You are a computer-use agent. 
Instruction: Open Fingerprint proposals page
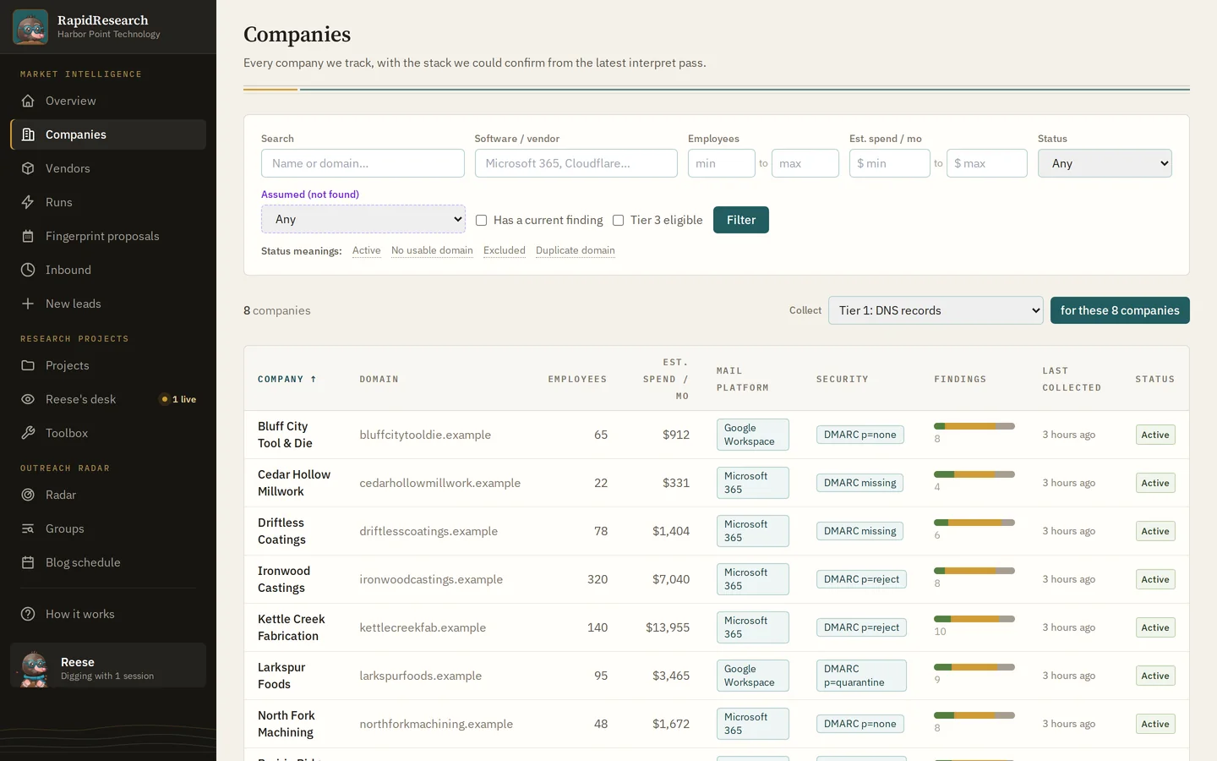(108, 236)
